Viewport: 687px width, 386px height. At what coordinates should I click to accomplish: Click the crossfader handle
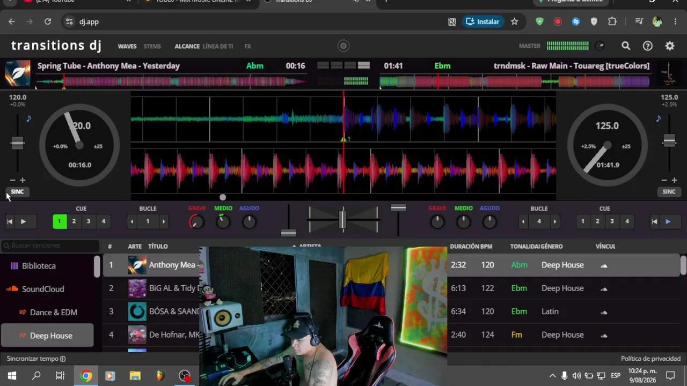click(x=343, y=220)
